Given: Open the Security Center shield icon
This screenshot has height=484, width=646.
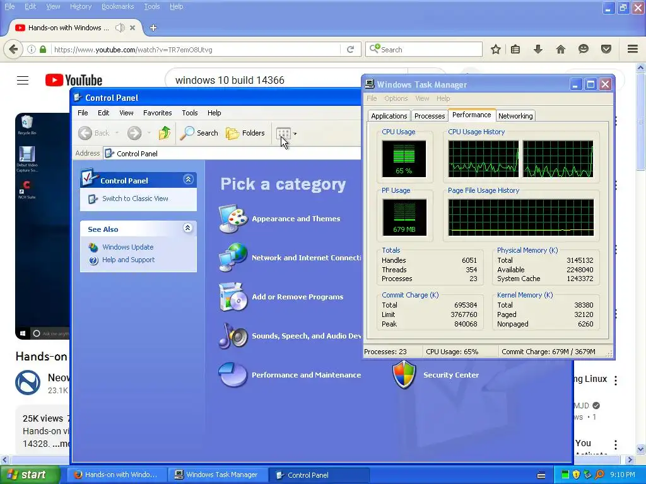Looking at the screenshot, I should click(x=404, y=374).
